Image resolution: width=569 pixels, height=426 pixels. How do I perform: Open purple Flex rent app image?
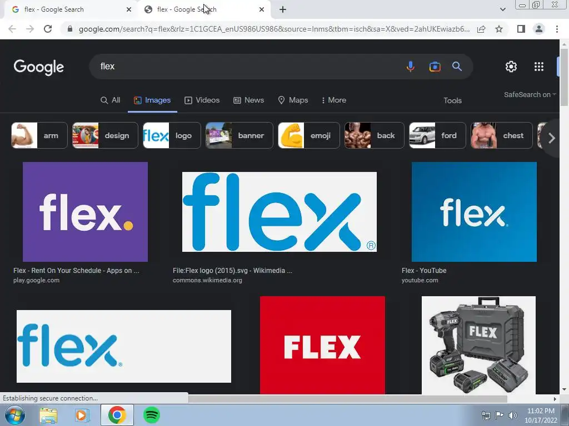[85, 212]
